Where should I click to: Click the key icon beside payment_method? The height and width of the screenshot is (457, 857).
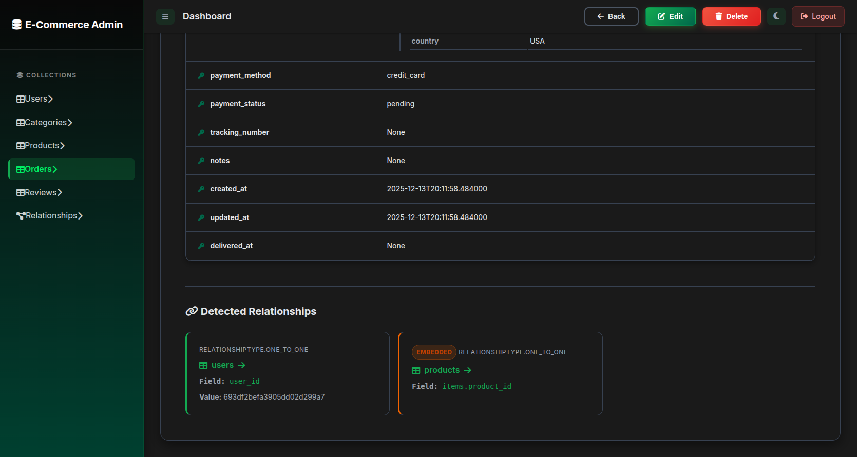[201, 75]
